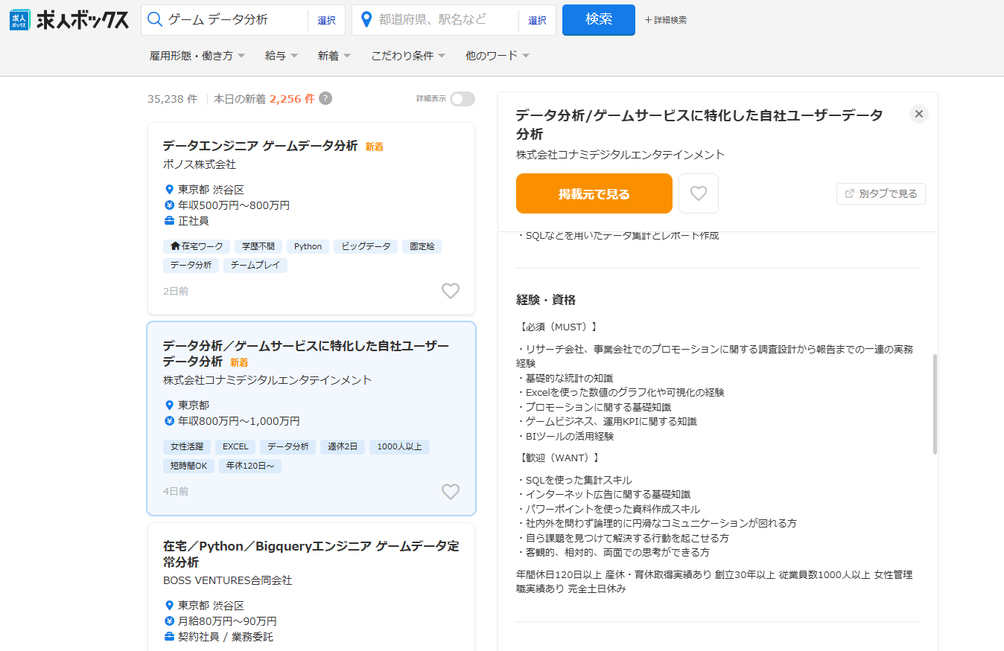The height and width of the screenshot is (651, 1004).
Task: Open the こだわり条件 filter dropdown
Action: (x=408, y=55)
